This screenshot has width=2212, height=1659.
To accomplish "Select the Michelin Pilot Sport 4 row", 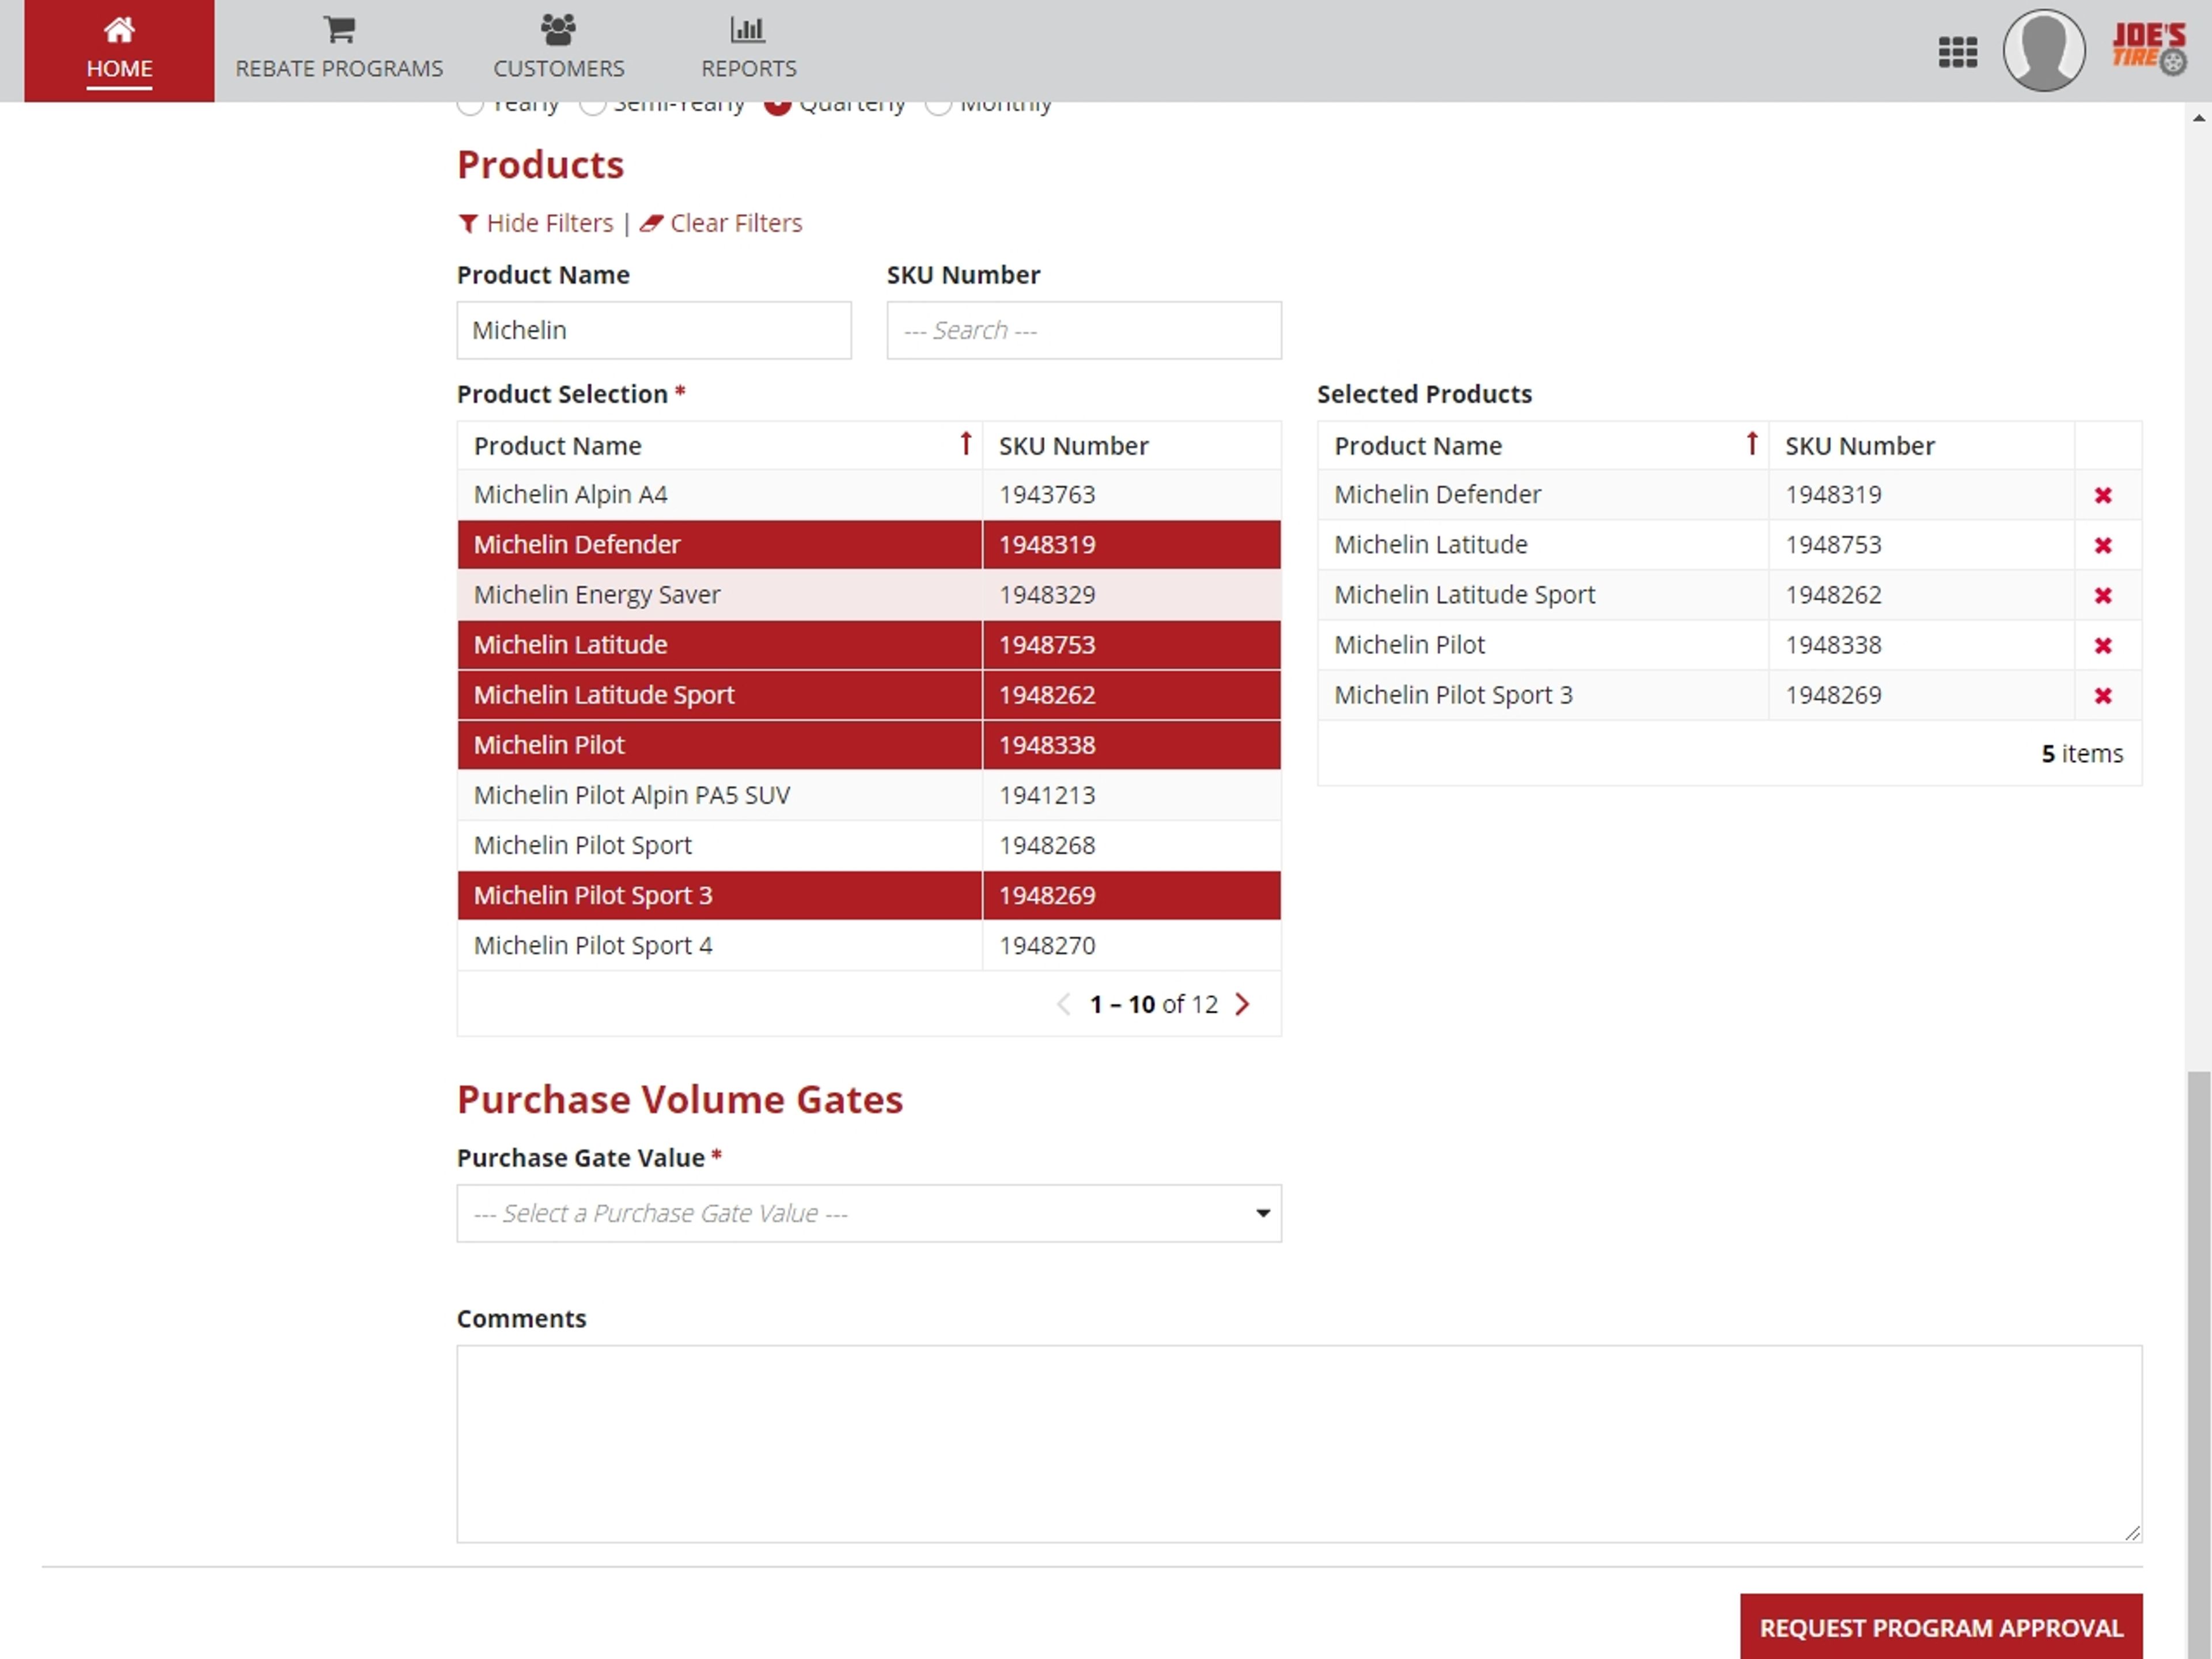I will tap(869, 945).
